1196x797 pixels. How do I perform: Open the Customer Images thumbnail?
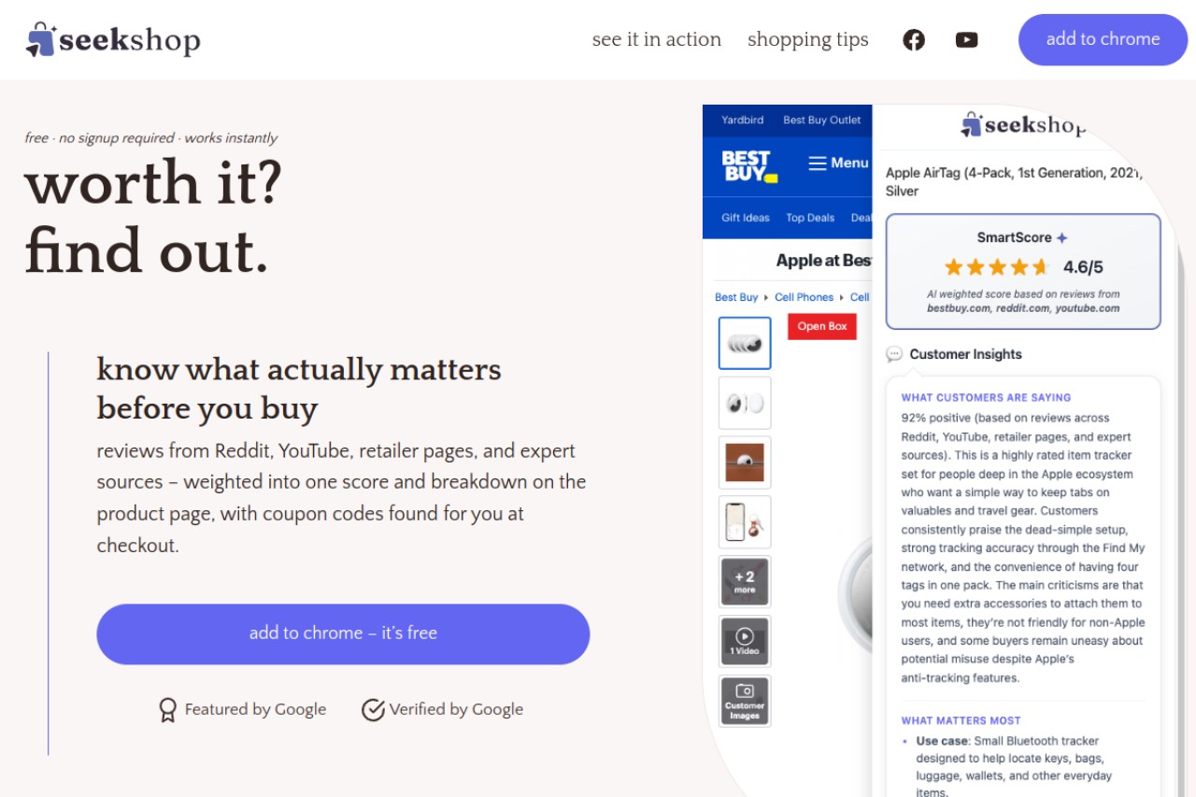coord(745,701)
